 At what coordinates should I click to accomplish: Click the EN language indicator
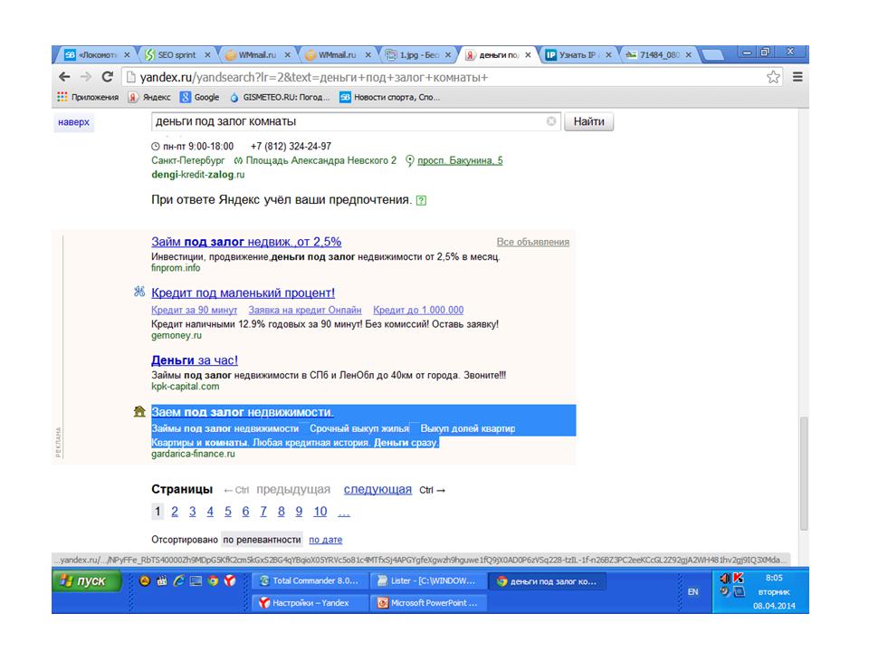coord(692,592)
